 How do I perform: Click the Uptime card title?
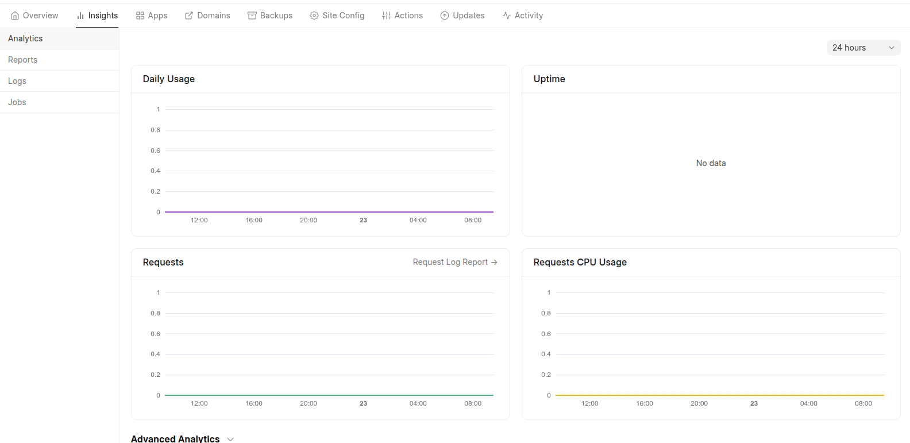[x=549, y=79]
